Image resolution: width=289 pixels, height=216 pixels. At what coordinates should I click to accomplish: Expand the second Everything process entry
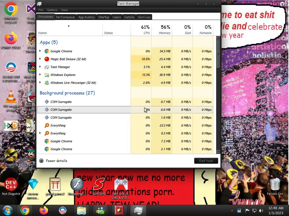[x=40, y=133]
